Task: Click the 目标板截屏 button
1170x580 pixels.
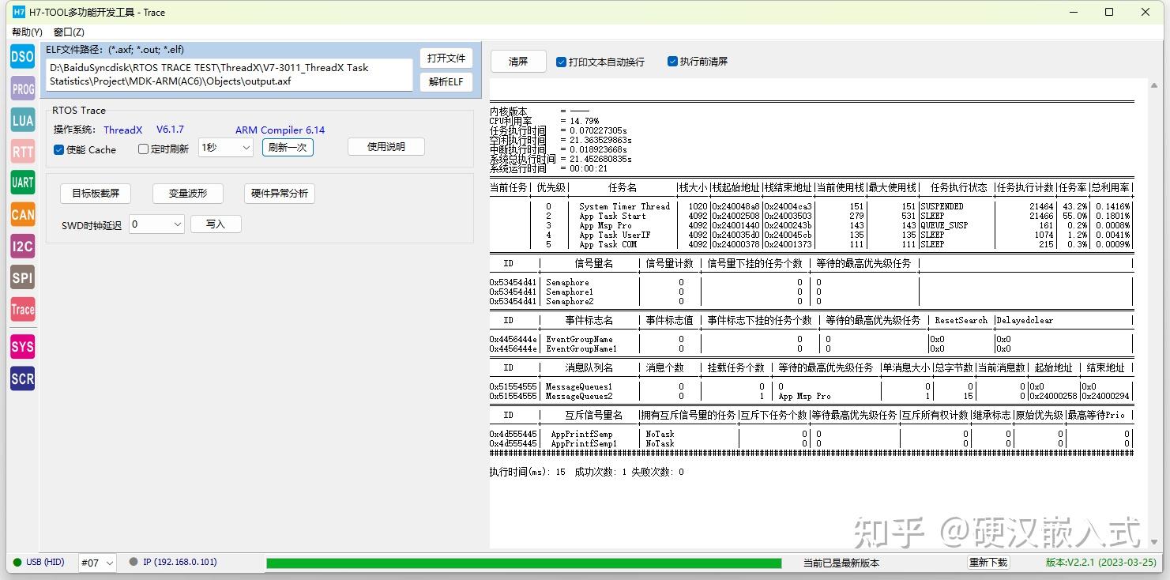Action: (x=96, y=194)
